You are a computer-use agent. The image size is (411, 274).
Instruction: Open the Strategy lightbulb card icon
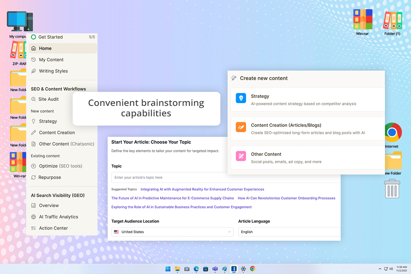[x=241, y=98]
